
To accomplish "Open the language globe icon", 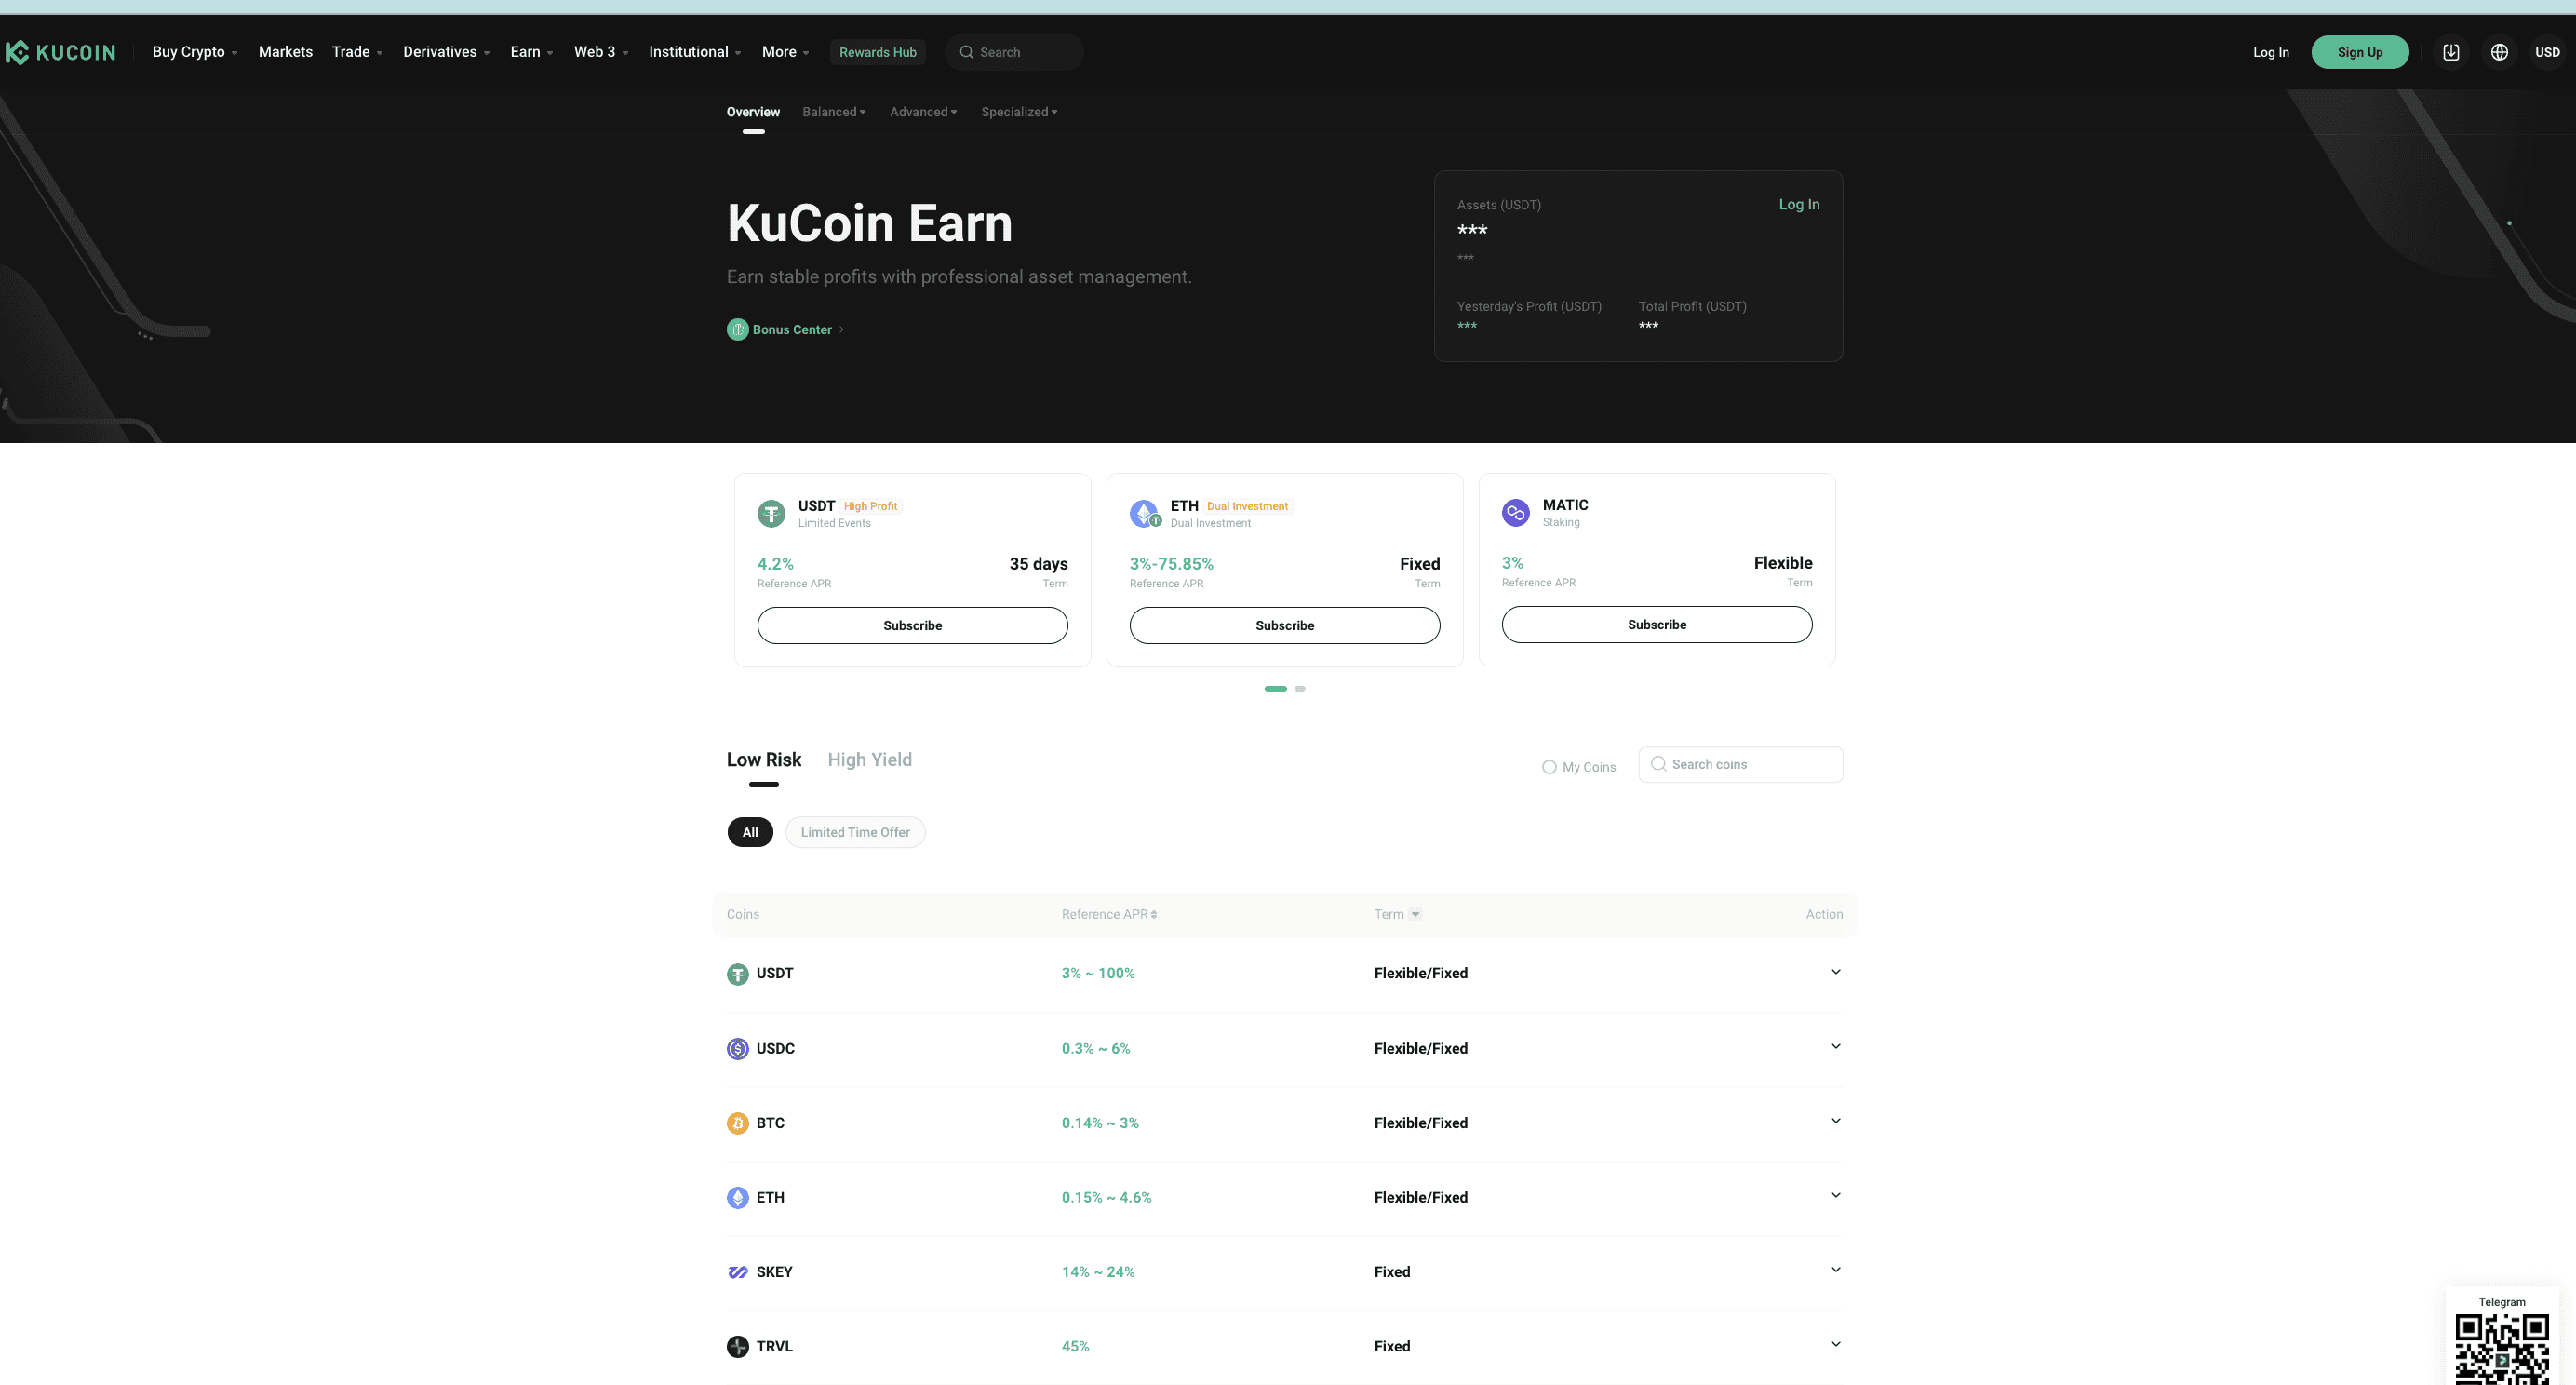I will coord(2499,52).
